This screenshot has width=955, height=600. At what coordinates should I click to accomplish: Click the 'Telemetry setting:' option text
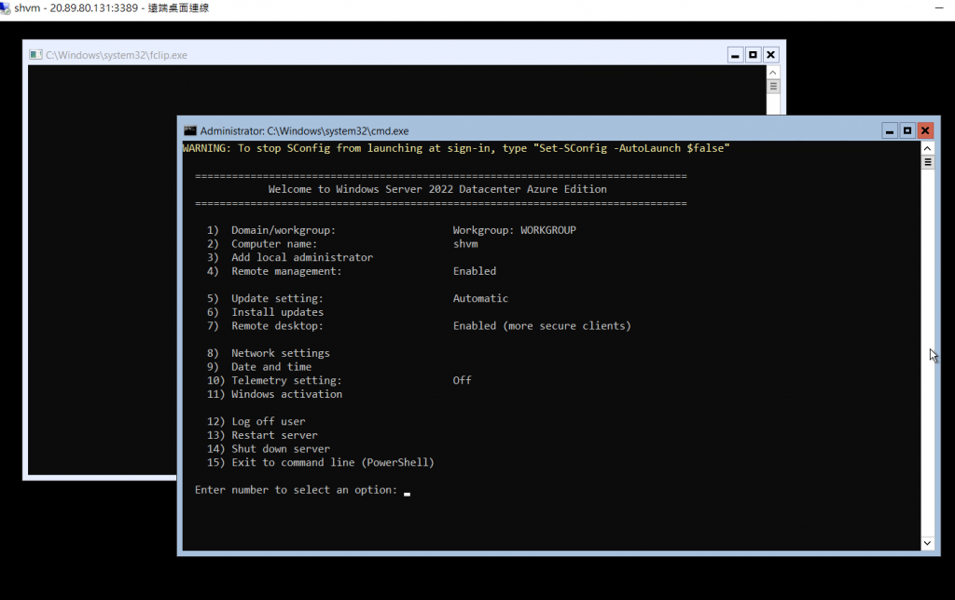[x=286, y=380]
